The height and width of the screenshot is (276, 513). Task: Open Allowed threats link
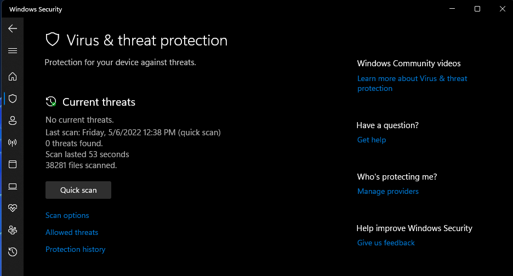(x=72, y=233)
